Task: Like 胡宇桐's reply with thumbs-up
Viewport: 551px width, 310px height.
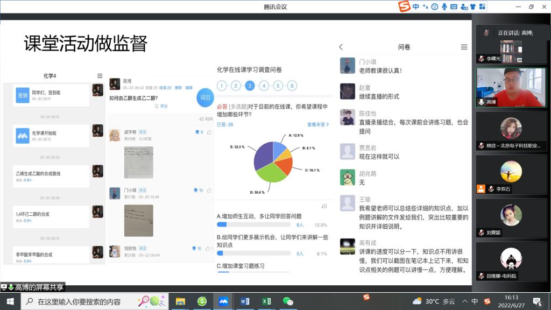Action: [209, 132]
